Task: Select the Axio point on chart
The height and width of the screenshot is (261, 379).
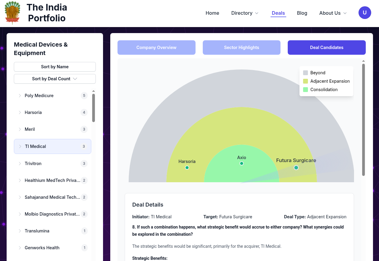Action: pyautogui.click(x=241, y=163)
